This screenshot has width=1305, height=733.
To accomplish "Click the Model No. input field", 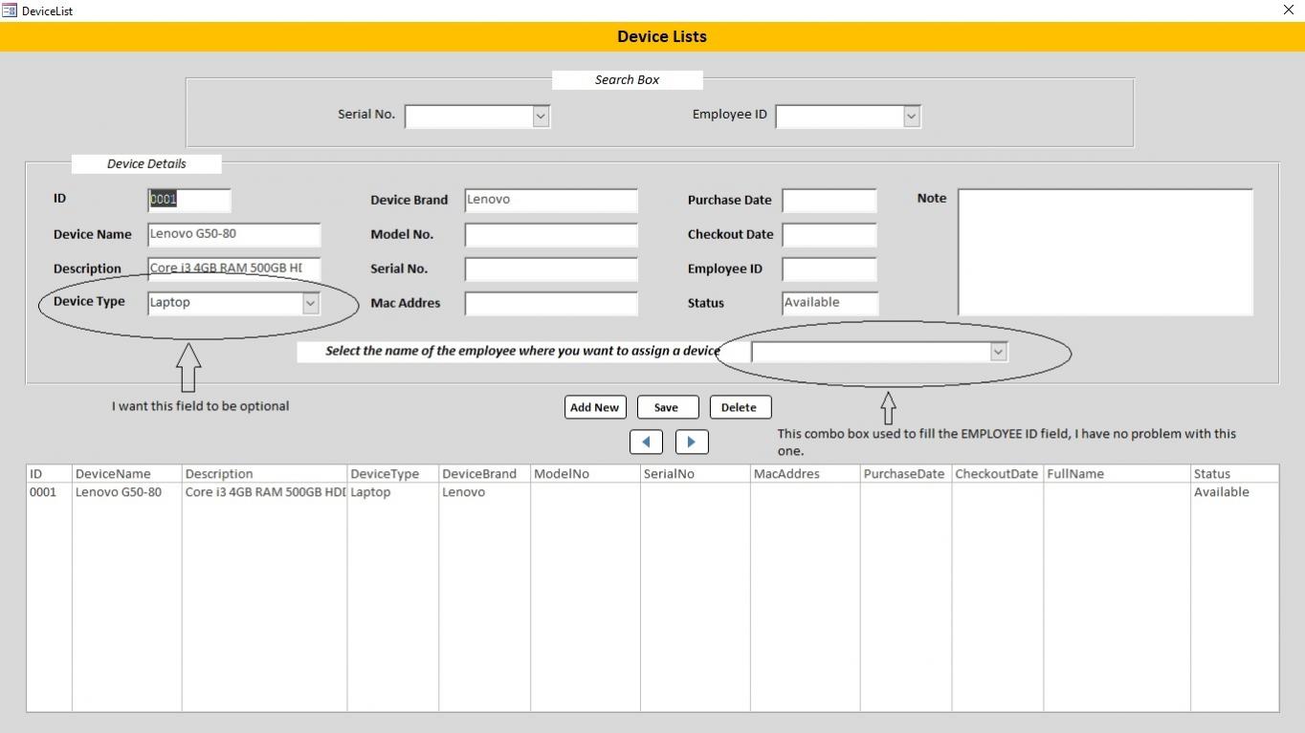I will (551, 234).
